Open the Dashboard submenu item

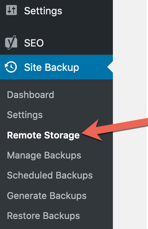pos(30,95)
